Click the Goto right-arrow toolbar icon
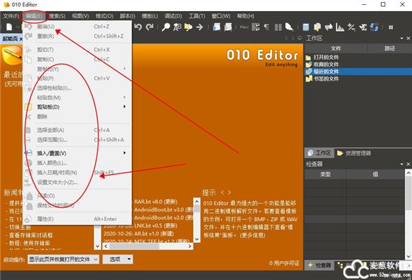 click(x=200, y=27)
